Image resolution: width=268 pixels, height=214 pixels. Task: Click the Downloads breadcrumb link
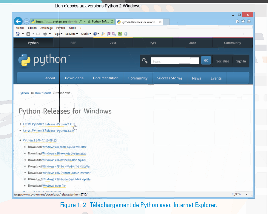pyautogui.click(x=43, y=93)
